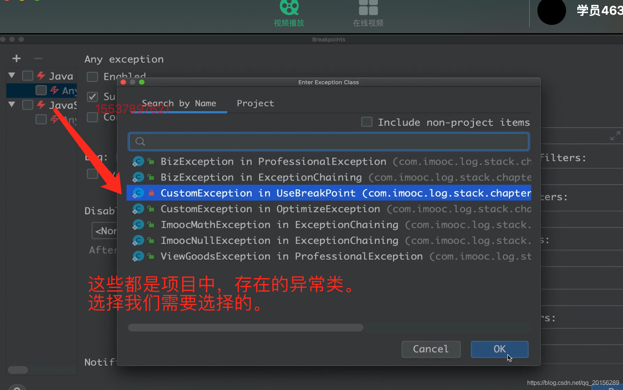Select CustomException in UseBreakPoint
This screenshot has width=623, height=390.
[329, 193]
